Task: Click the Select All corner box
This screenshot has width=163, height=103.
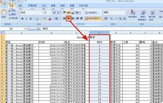Action: pyautogui.click(x=3, y=33)
